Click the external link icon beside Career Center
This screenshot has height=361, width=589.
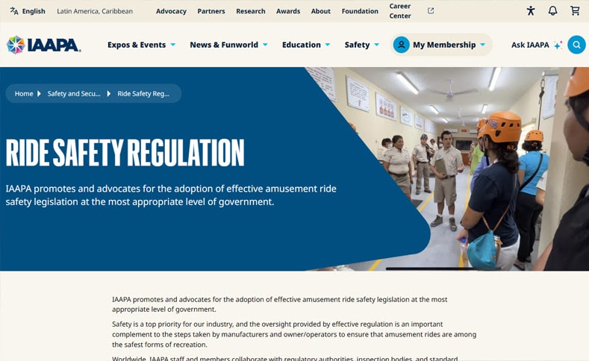(x=431, y=11)
